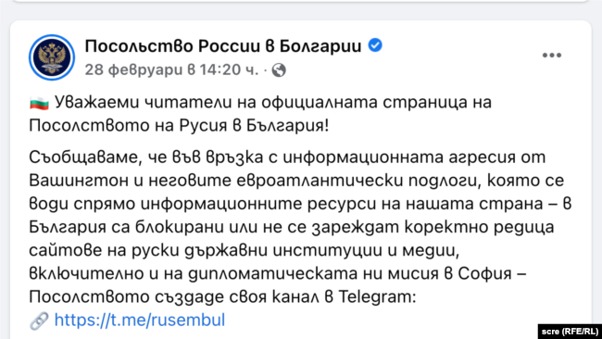Click the Bulgarian flag emoji
The height and width of the screenshot is (339, 602).
coord(39,103)
